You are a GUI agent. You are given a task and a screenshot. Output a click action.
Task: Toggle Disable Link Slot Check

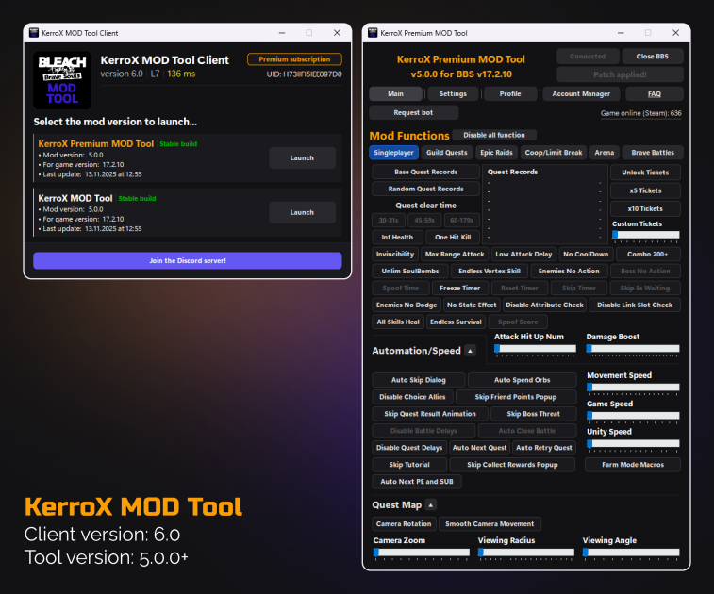coord(635,305)
